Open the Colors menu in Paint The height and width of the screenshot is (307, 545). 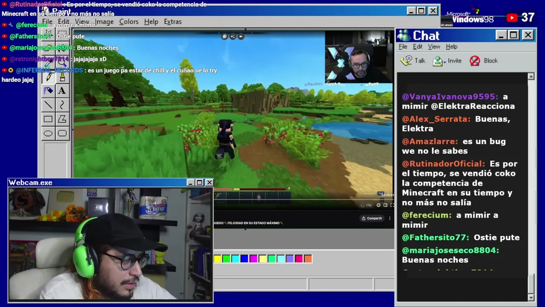pyautogui.click(x=129, y=21)
